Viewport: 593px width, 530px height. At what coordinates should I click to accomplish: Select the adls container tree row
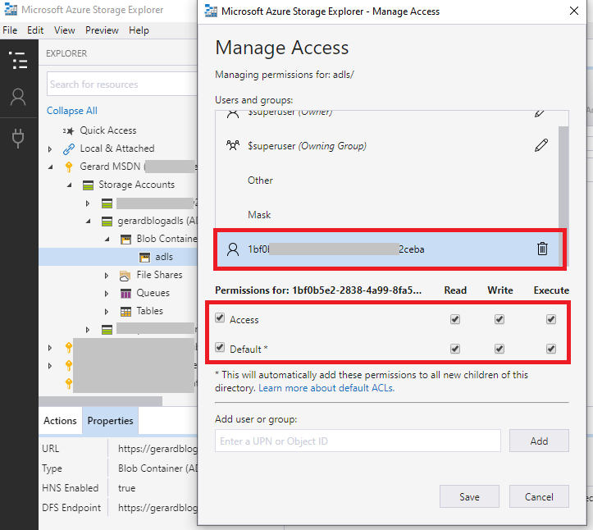pyautogui.click(x=118, y=257)
